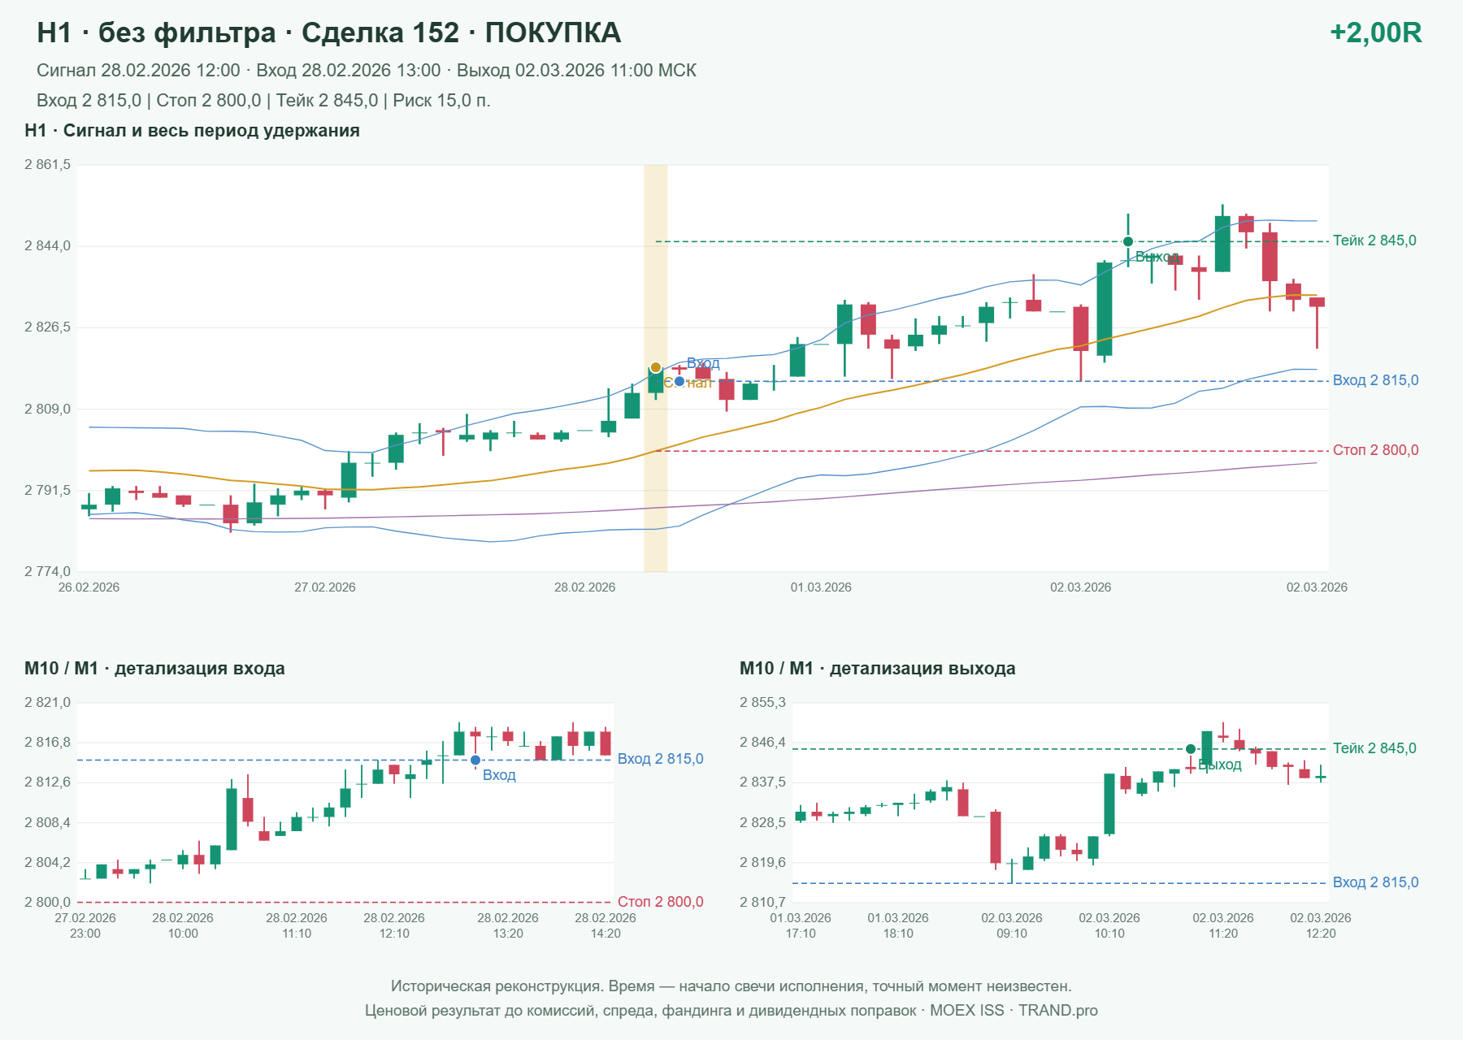
Task: Click the title 'H1 · без фильтра · Сделка 152 · ПОКУПКА'
Action: (329, 33)
